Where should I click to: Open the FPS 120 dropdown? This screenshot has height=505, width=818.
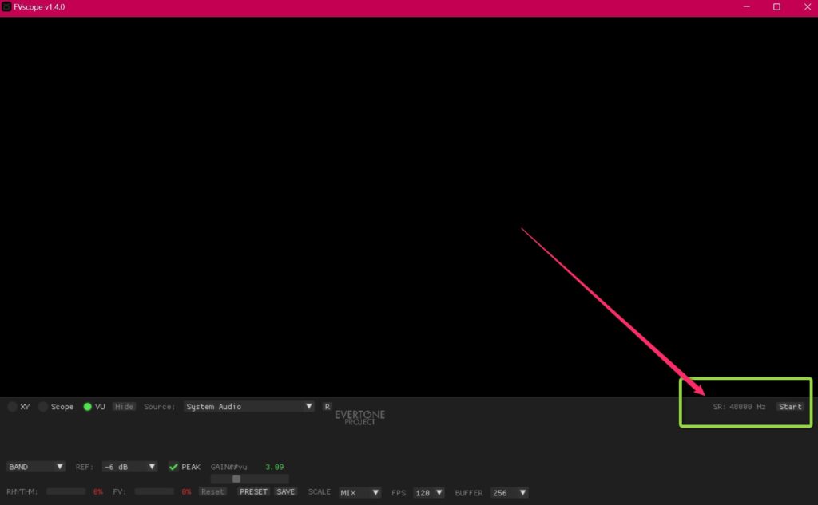pos(428,493)
